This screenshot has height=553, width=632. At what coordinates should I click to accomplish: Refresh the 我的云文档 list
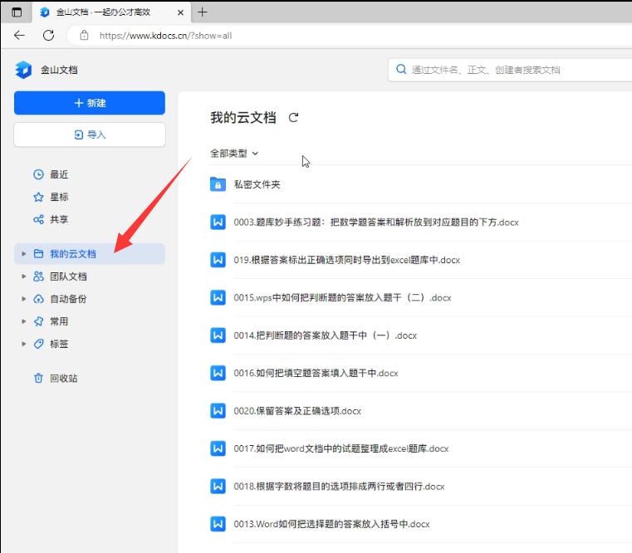coord(293,118)
